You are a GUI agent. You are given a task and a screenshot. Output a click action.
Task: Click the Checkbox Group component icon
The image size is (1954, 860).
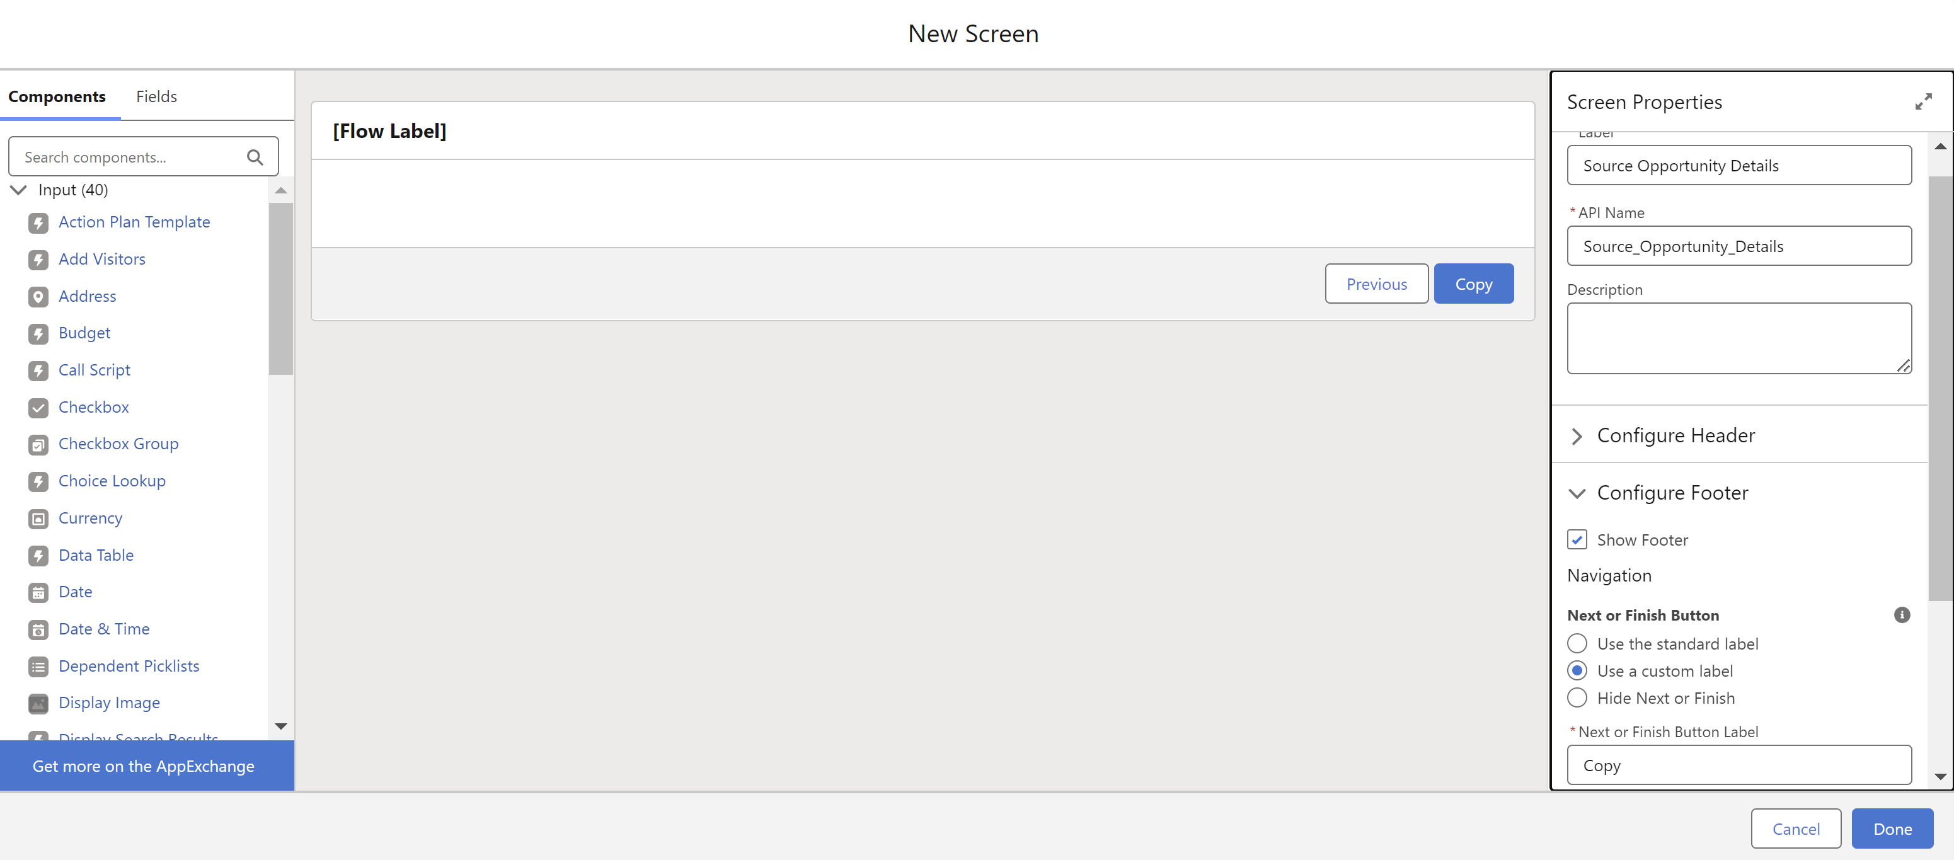click(38, 444)
